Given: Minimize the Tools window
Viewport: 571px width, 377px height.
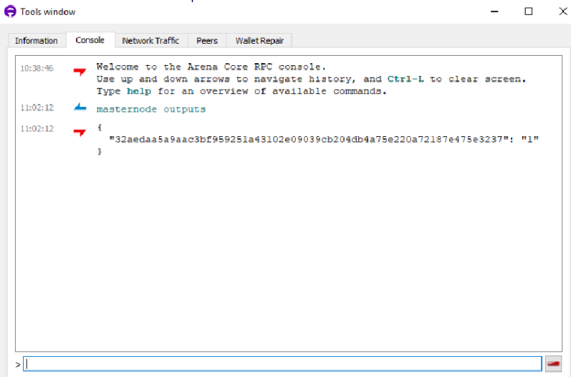Looking at the screenshot, I should point(494,11).
